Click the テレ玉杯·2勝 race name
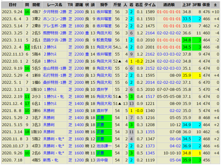 pos(55,26)
